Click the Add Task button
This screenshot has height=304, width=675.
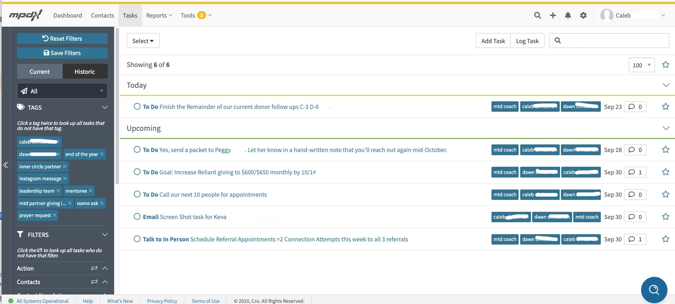tap(493, 41)
